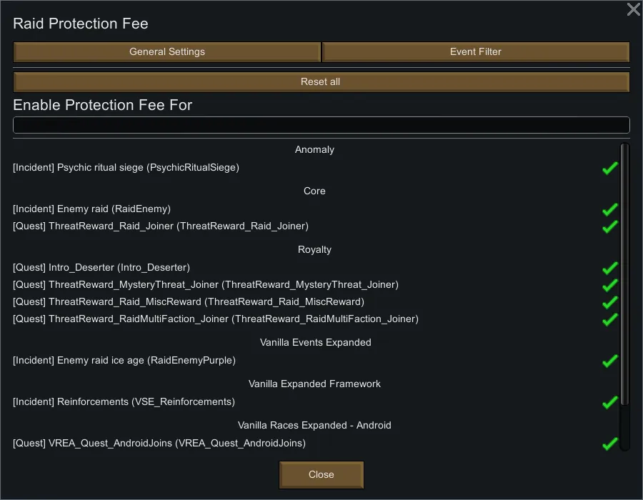Toggle the Intro_Deserter quest checkmark
This screenshot has width=643, height=500.
coord(609,268)
